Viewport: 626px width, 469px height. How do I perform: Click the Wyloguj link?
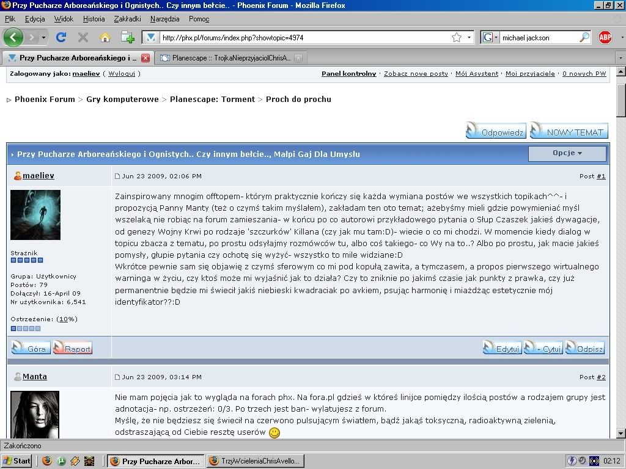point(122,73)
